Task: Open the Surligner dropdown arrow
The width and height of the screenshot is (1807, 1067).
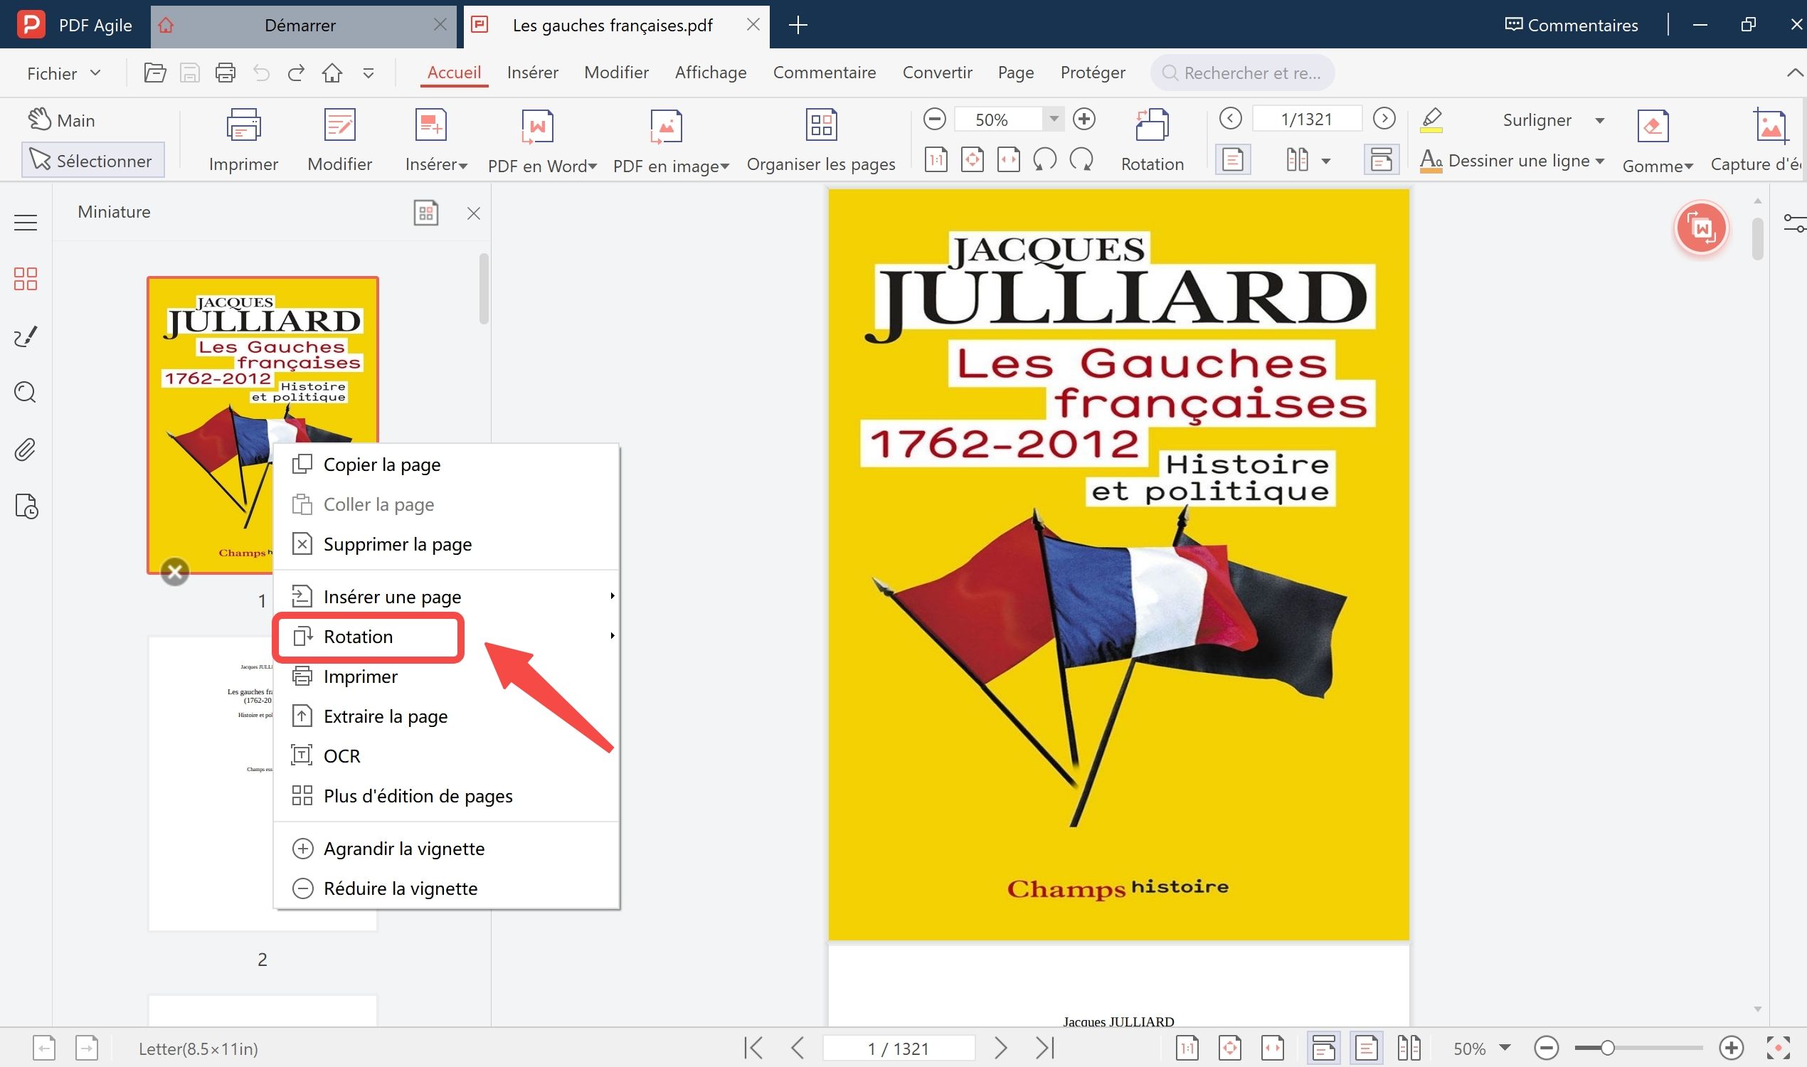Action: [x=1599, y=120]
